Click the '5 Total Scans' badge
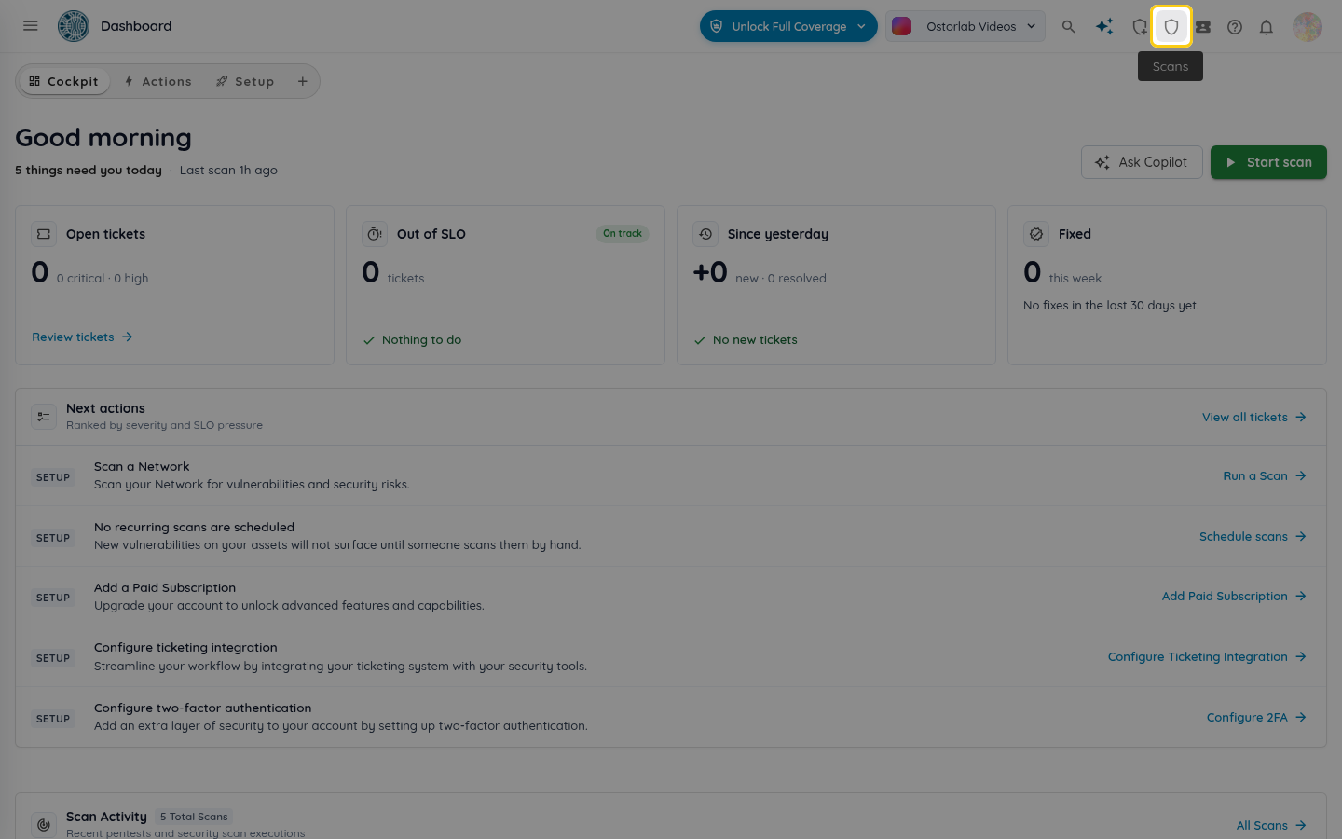Viewport: 1342px width, 839px height. click(x=194, y=817)
